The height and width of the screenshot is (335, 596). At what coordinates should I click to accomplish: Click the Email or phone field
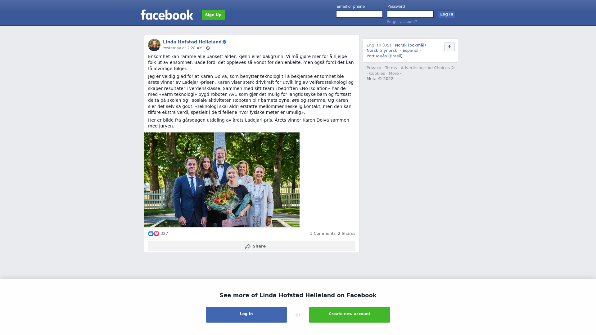(x=359, y=14)
